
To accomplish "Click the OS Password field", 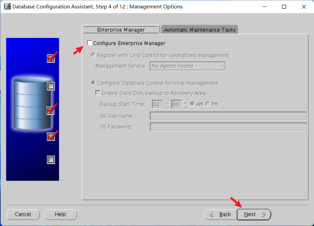I will pyautogui.click(x=228, y=127).
